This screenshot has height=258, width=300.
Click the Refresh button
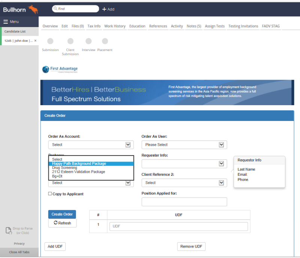[x=62, y=223]
